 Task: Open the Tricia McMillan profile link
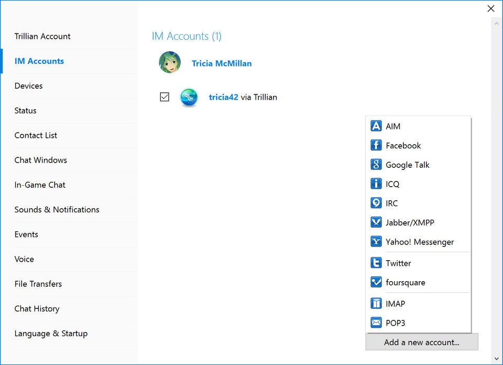pos(222,63)
